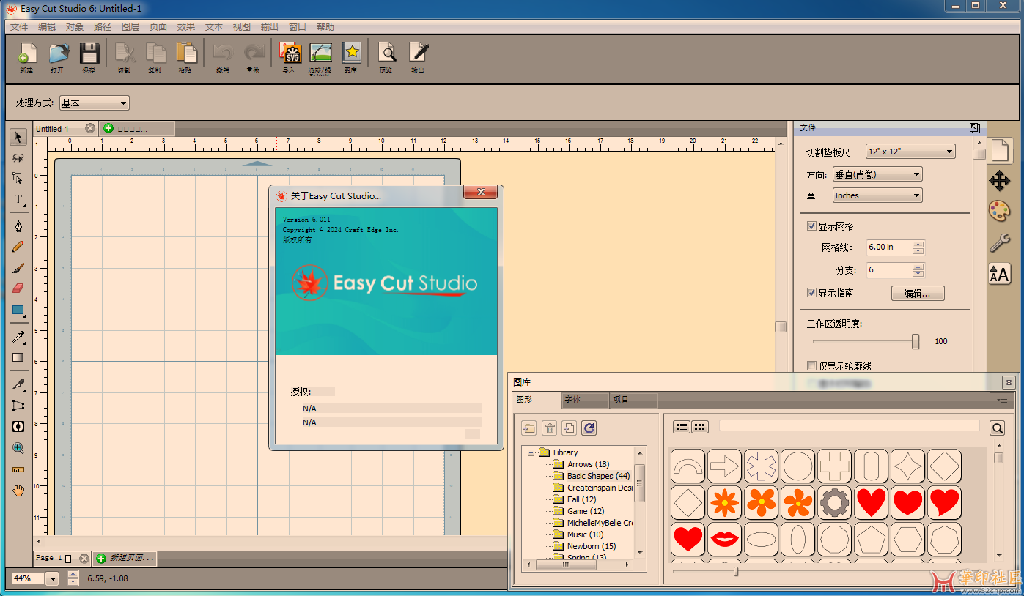
Task: Open the wrench settings panel icon
Action: [1000, 242]
